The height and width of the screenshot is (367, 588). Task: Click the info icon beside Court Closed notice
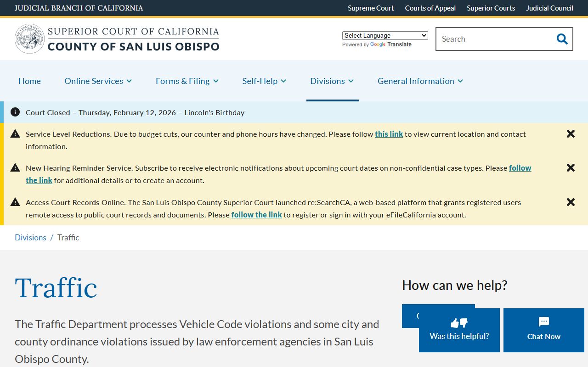click(x=15, y=112)
